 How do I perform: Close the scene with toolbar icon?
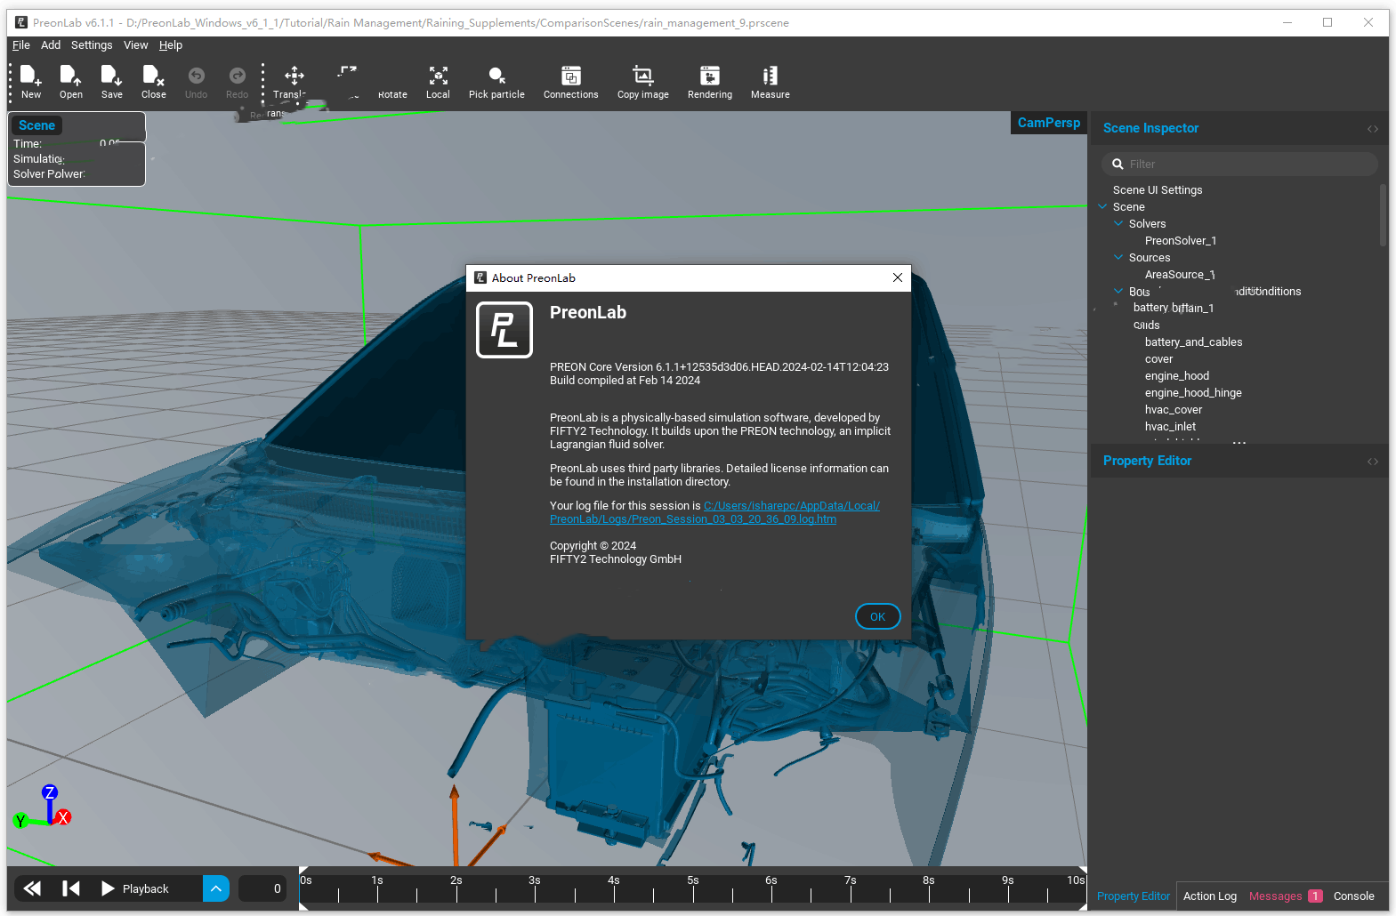pyautogui.click(x=154, y=82)
